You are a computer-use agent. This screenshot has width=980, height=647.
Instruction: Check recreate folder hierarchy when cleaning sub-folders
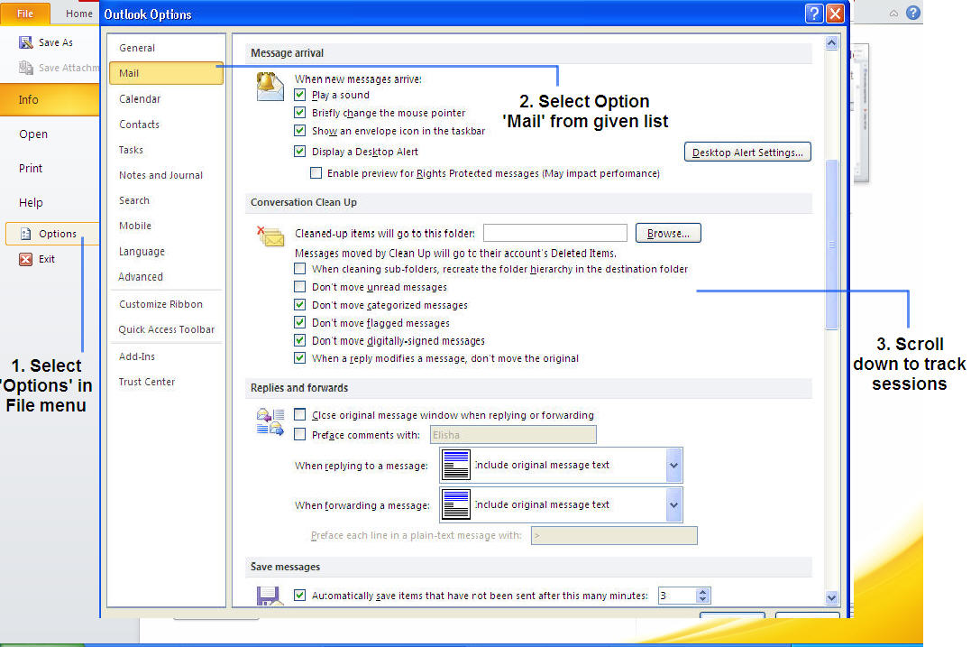[300, 269]
